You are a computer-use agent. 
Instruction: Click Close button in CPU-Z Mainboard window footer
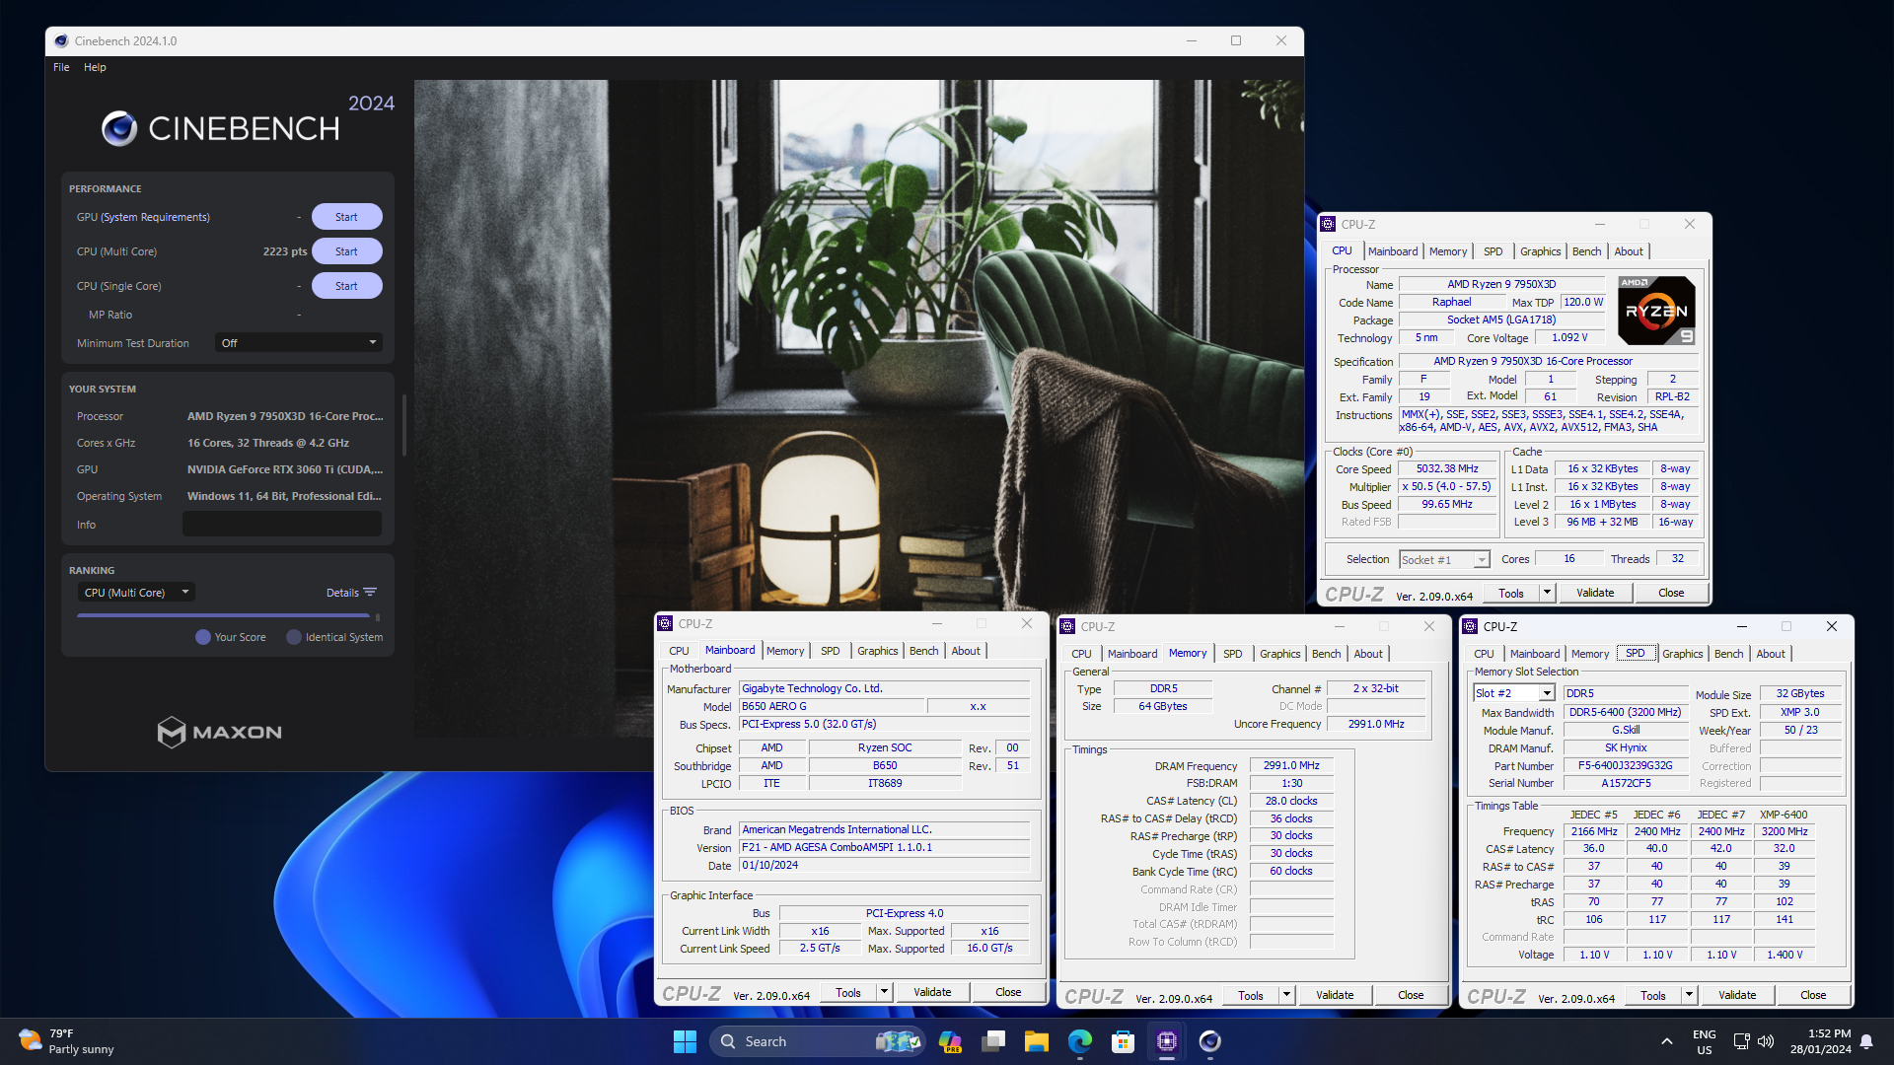click(1008, 992)
